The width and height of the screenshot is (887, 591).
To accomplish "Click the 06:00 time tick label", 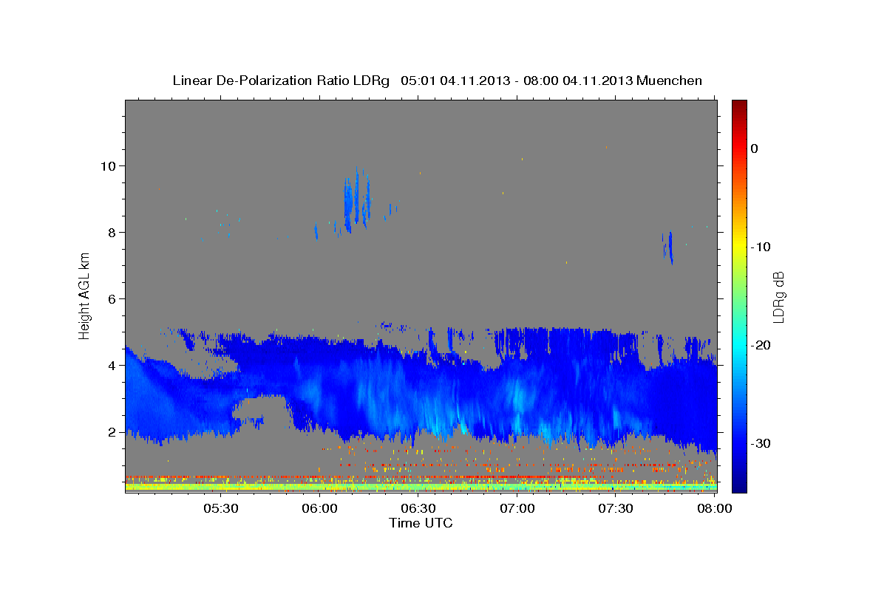I will [320, 509].
